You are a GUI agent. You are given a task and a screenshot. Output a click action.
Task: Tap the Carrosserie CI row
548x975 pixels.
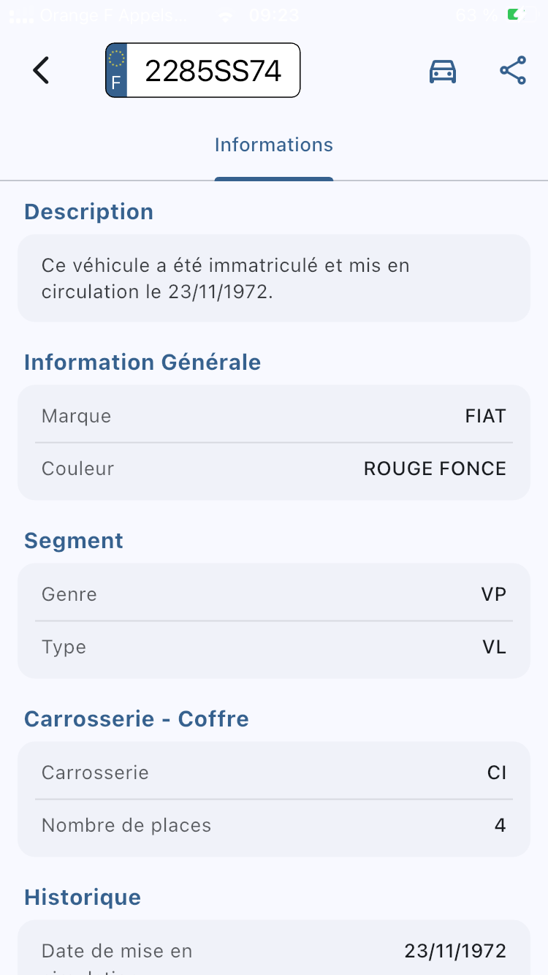[x=274, y=773]
